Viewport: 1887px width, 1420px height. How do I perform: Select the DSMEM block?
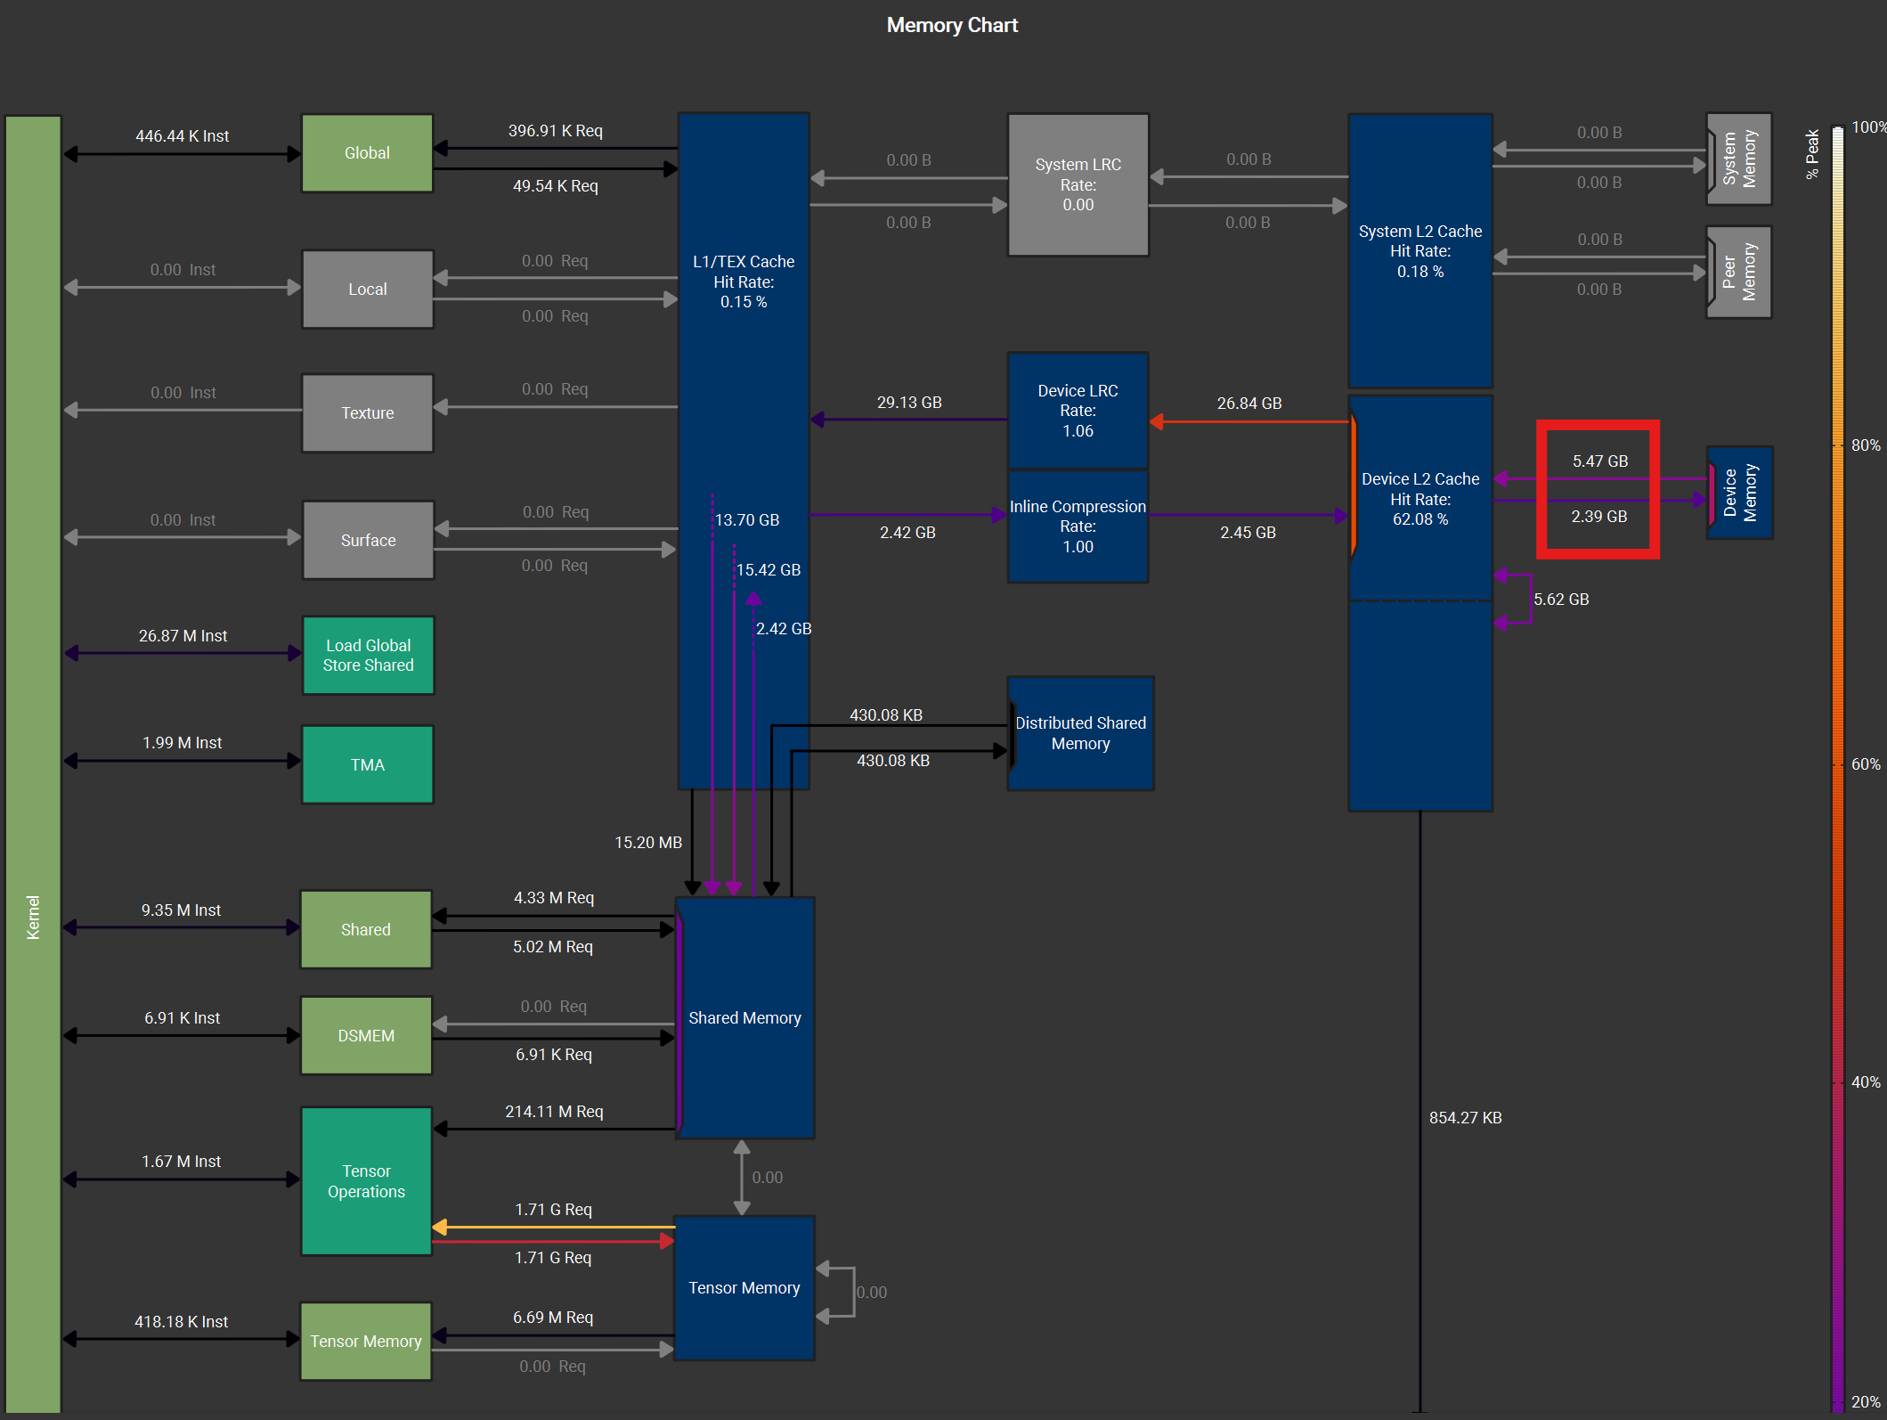[366, 1035]
